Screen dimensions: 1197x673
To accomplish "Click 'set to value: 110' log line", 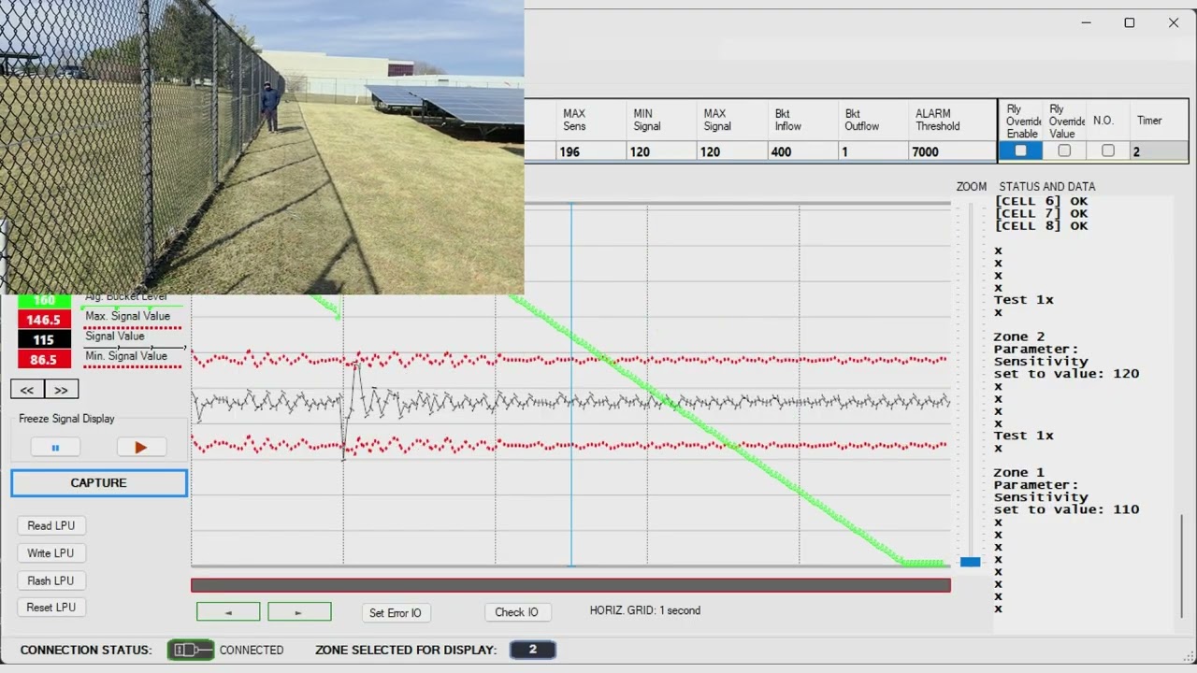I will (x=1066, y=509).
